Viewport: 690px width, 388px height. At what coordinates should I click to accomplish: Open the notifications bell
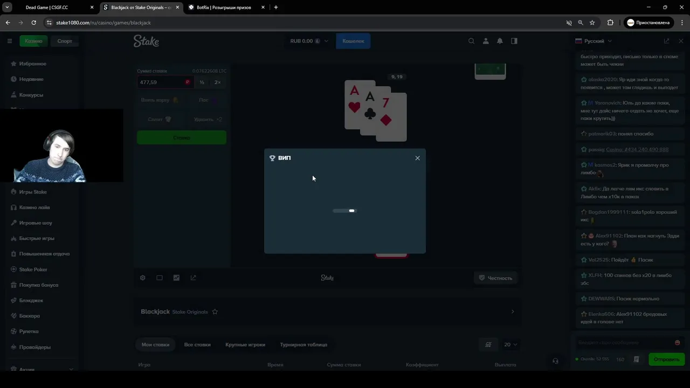[x=500, y=41]
